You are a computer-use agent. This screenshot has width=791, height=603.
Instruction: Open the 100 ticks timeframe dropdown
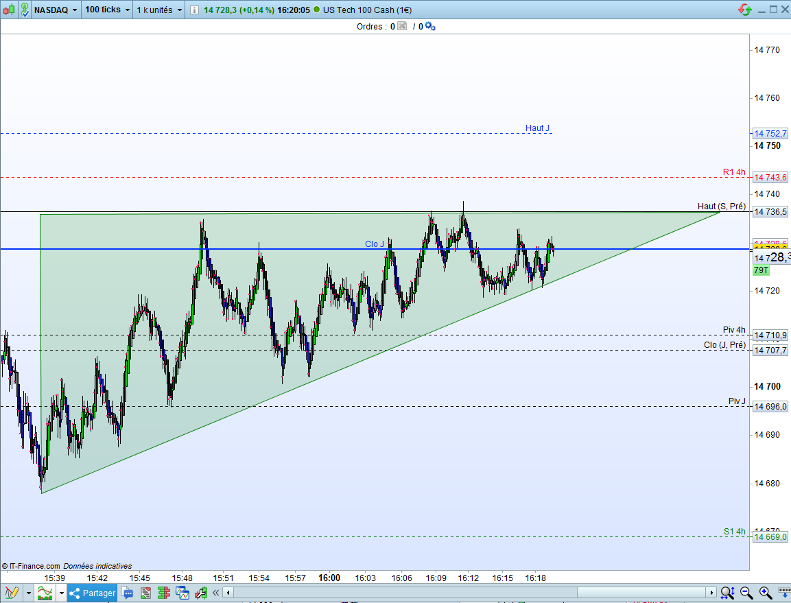click(x=107, y=10)
